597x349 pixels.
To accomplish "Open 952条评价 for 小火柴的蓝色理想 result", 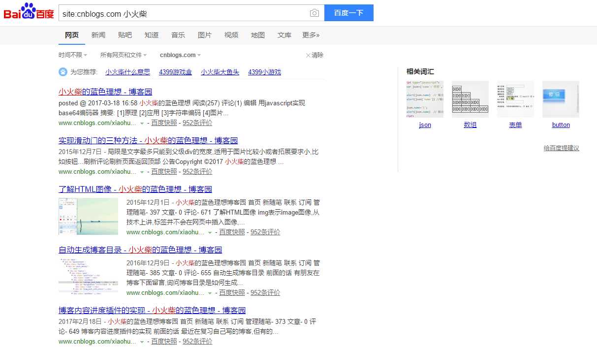I will [x=197, y=123].
